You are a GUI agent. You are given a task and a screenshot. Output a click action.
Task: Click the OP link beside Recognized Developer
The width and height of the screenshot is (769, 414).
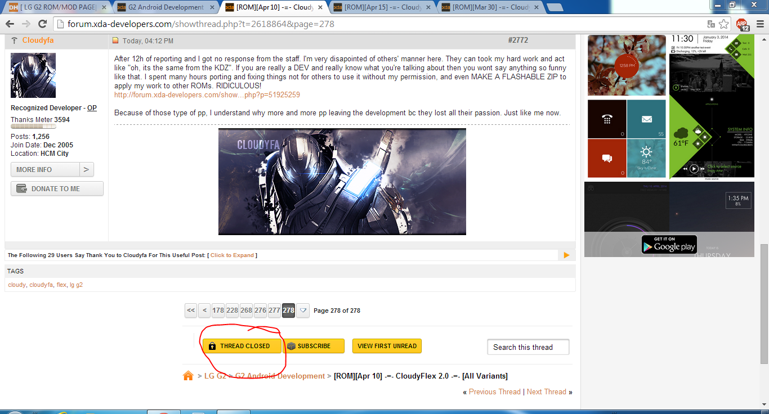[92, 108]
